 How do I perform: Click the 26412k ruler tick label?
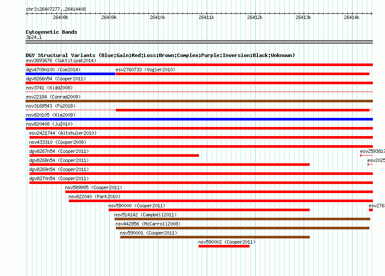pos(255,17)
